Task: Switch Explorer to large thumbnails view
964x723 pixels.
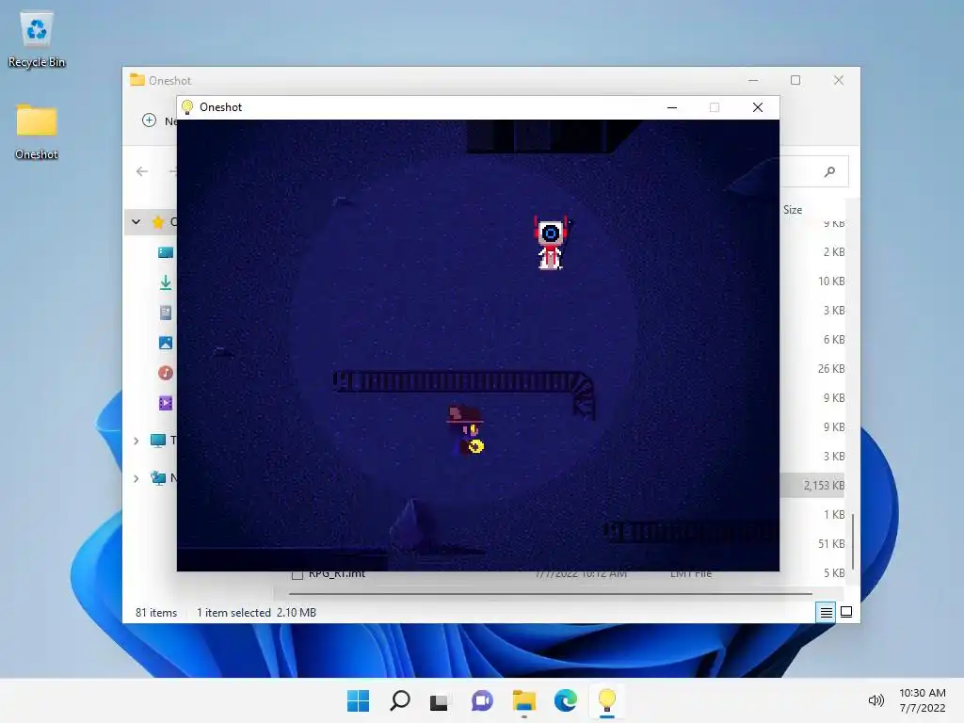Action: [846, 612]
